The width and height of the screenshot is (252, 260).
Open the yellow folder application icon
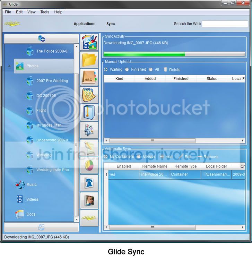(89, 60)
